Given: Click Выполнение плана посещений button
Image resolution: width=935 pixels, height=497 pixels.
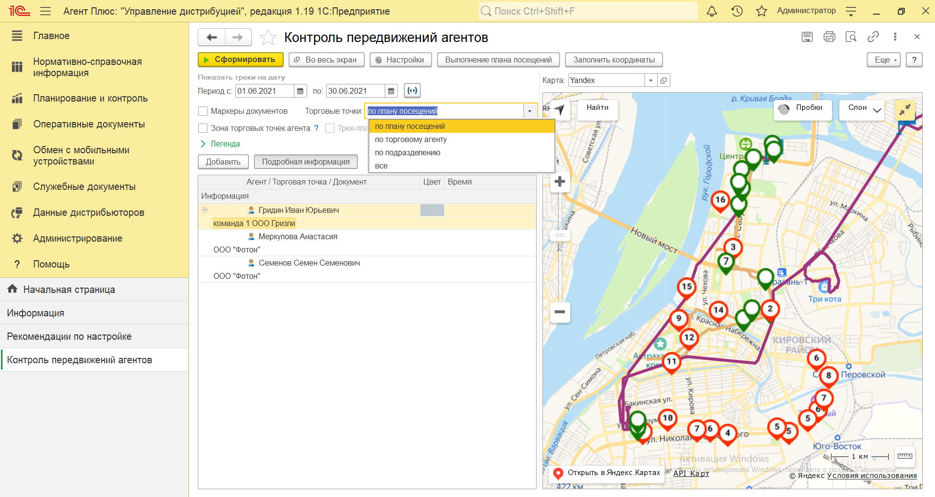Looking at the screenshot, I should [499, 60].
